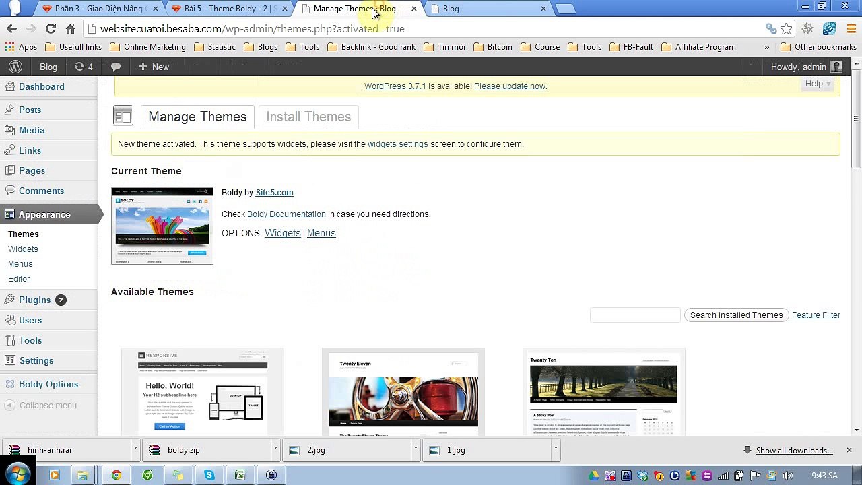Open Excel from the taskbar
The image size is (862, 485).
coord(240,475)
